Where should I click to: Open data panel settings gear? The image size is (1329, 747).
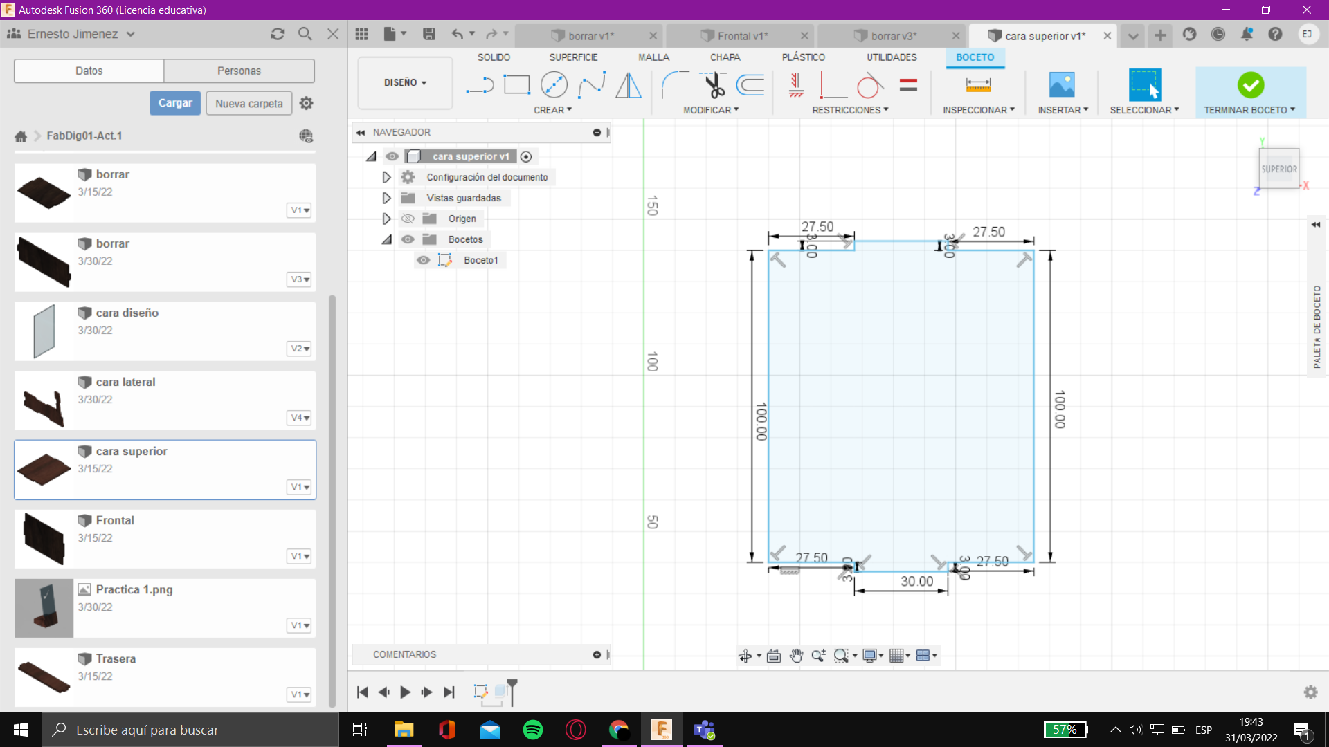(306, 103)
